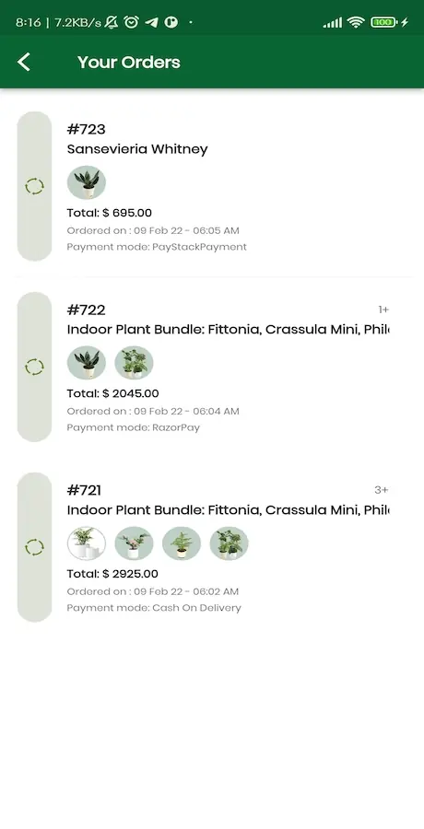This screenshot has width=424, height=829.
Task: Expand the 3+ more items on #721
Action: 382,490
